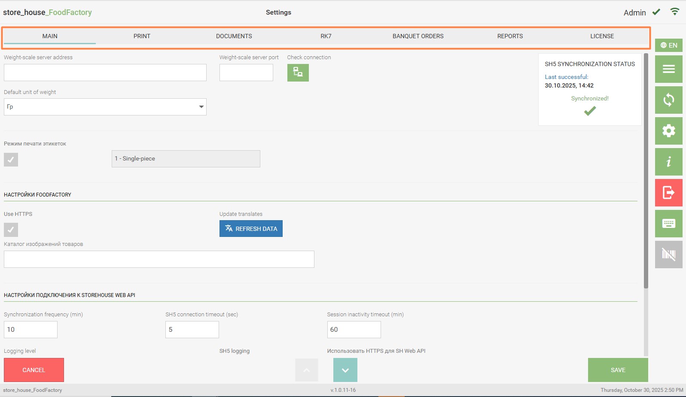Switch language with EN button
This screenshot has height=397, width=686.
pos(668,45)
